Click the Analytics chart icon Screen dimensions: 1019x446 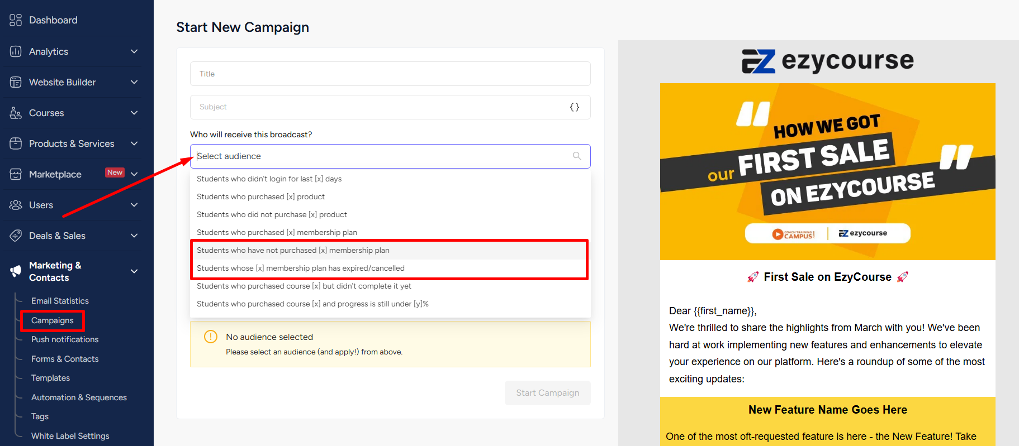coord(16,51)
